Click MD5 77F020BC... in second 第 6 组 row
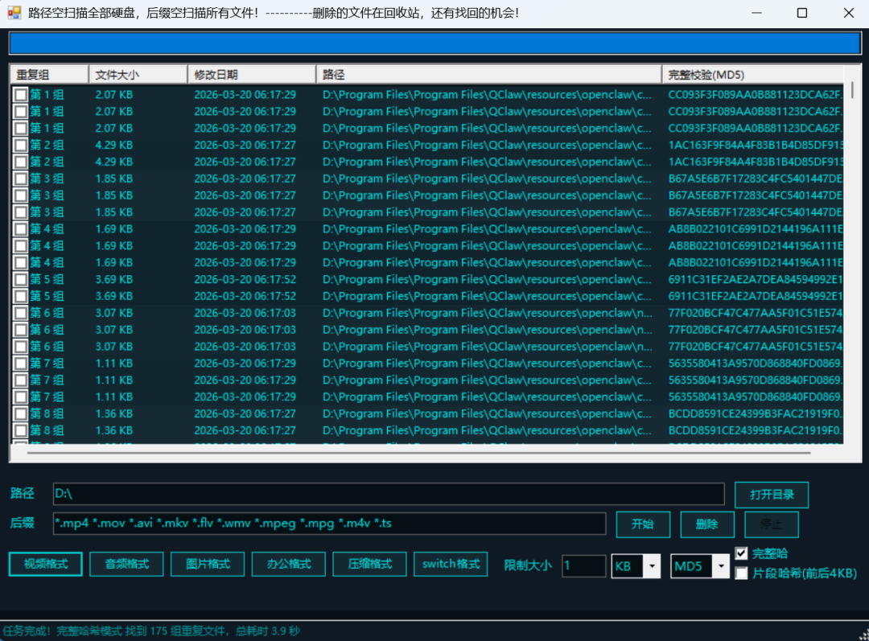 (755, 330)
